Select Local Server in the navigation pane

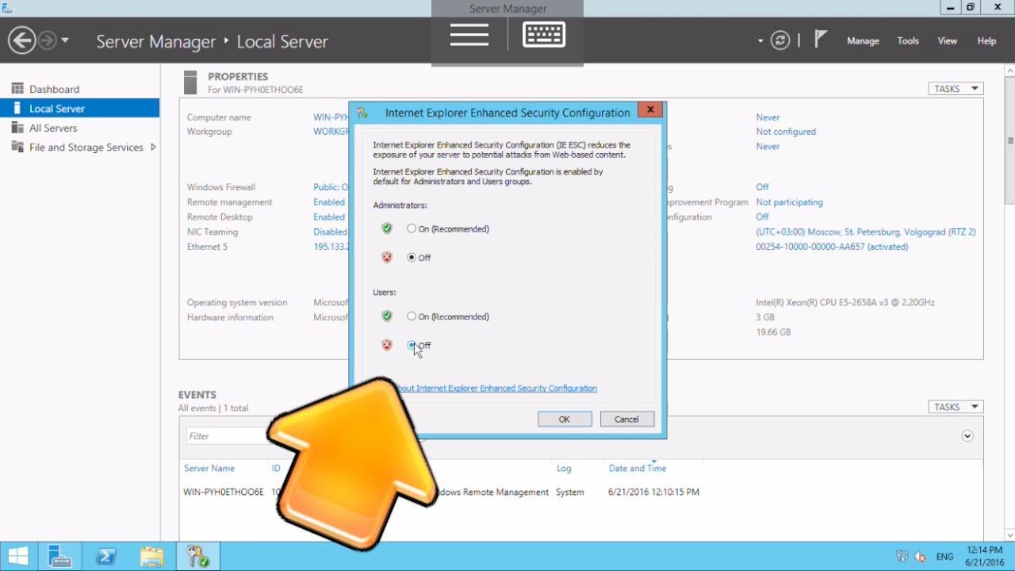coord(79,109)
